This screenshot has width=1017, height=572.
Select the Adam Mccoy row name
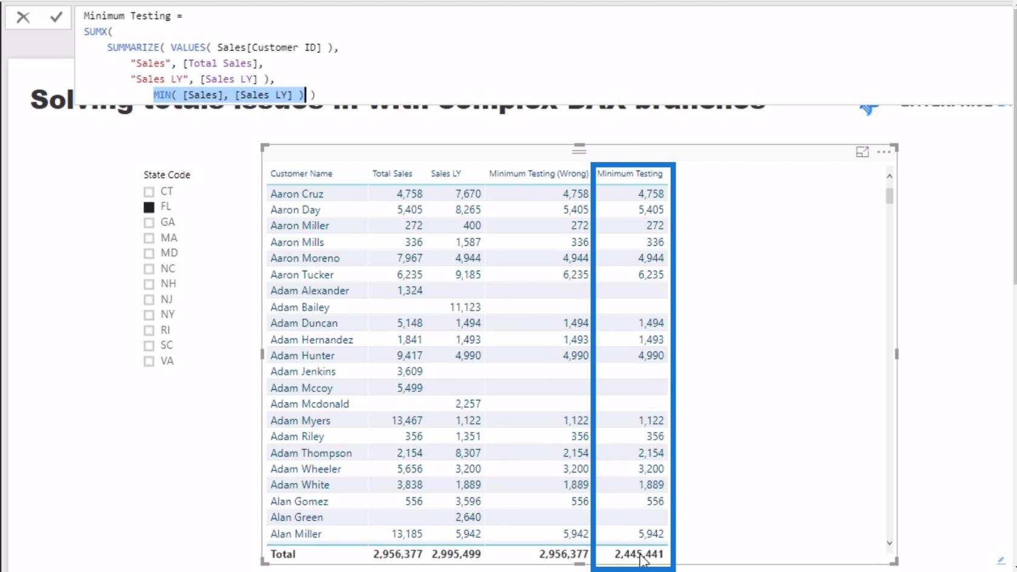[x=301, y=388]
